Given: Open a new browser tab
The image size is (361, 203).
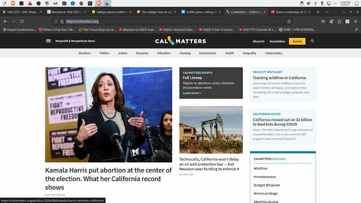Looking at the screenshot, I should 318,12.
